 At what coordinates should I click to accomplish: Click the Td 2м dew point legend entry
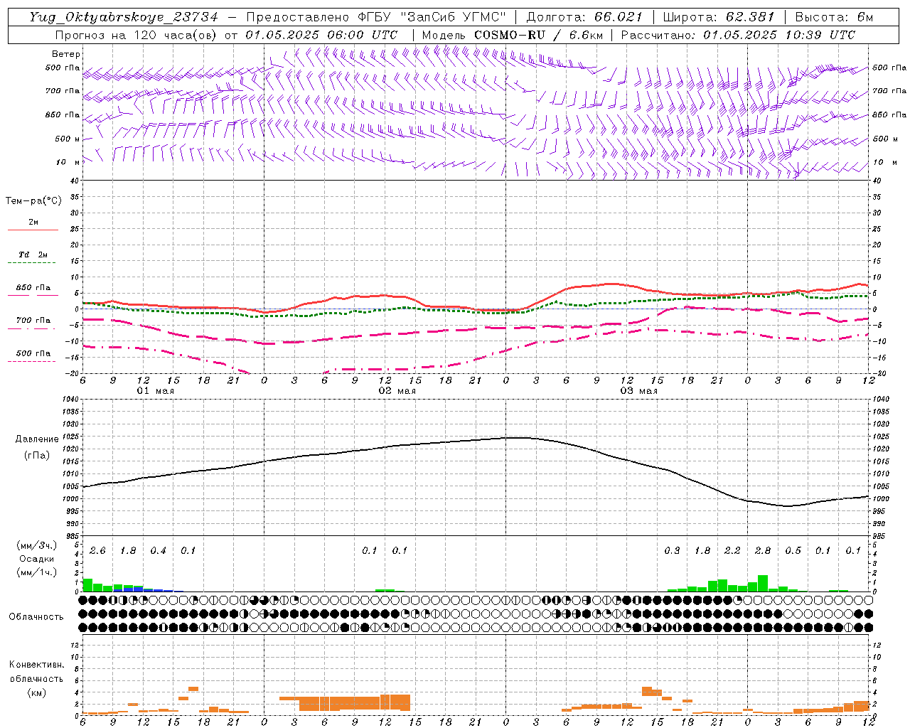[x=33, y=255]
